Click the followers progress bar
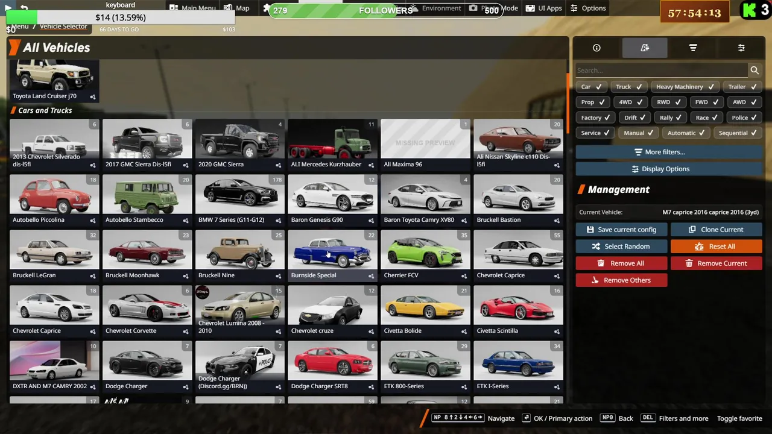Viewport: 772px width, 434px height. point(385,10)
